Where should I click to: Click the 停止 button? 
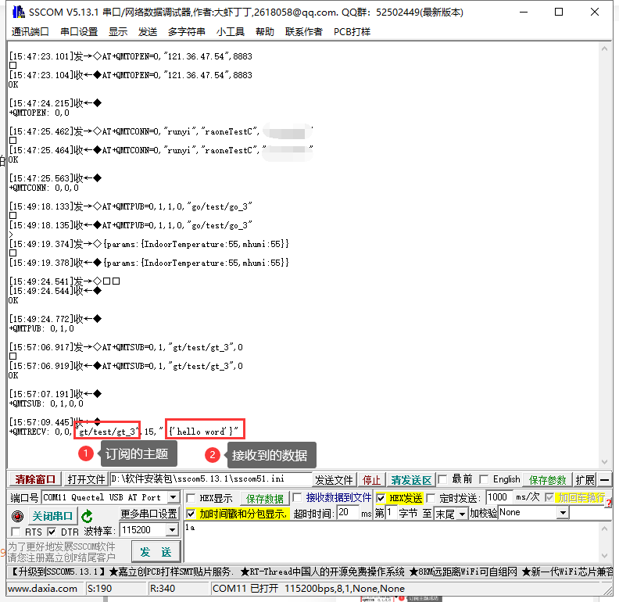(371, 480)
